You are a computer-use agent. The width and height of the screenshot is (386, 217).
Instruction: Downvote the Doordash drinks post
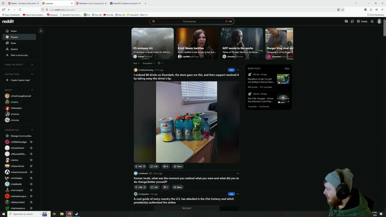pyautogui.click(x=144, y=166)
